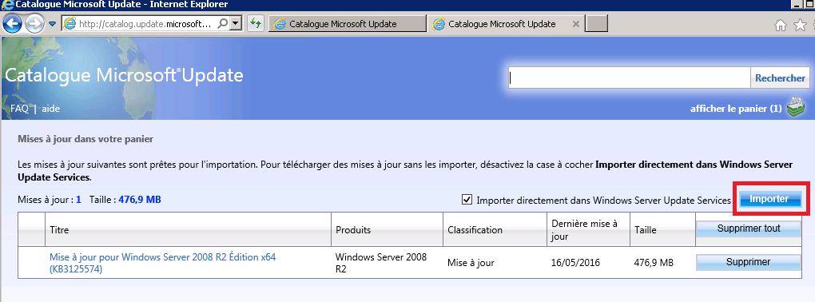The height and width of the screenshot is (302, 815).
Task: Untick Importer directement dans Windows Server checkbox
Action: (467, 200)
